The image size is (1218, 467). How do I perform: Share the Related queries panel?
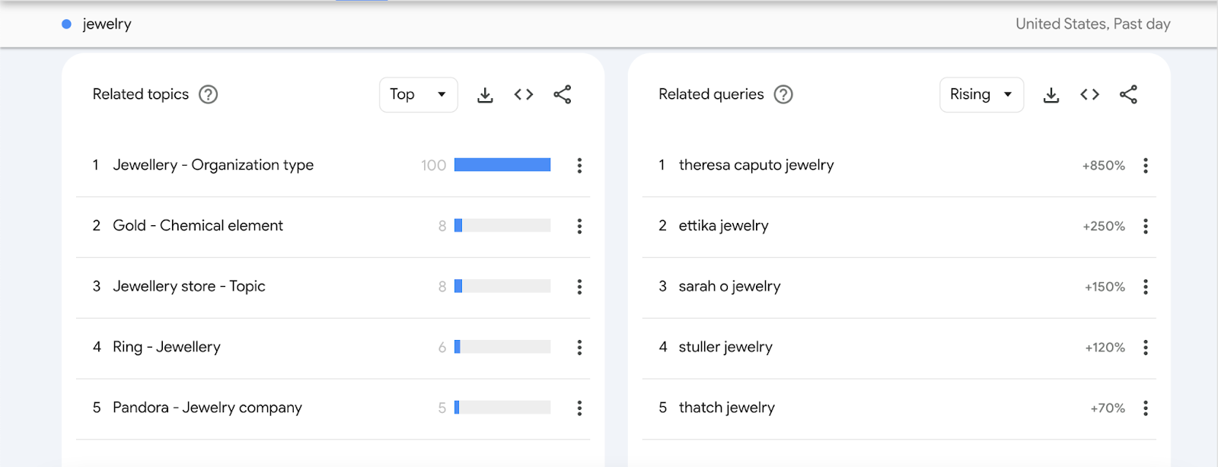1129,94
